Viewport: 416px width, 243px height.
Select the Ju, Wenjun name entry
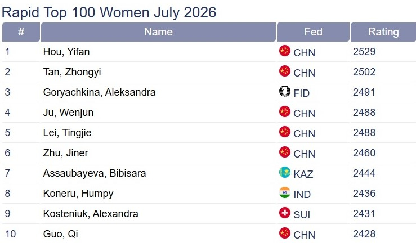68,112
